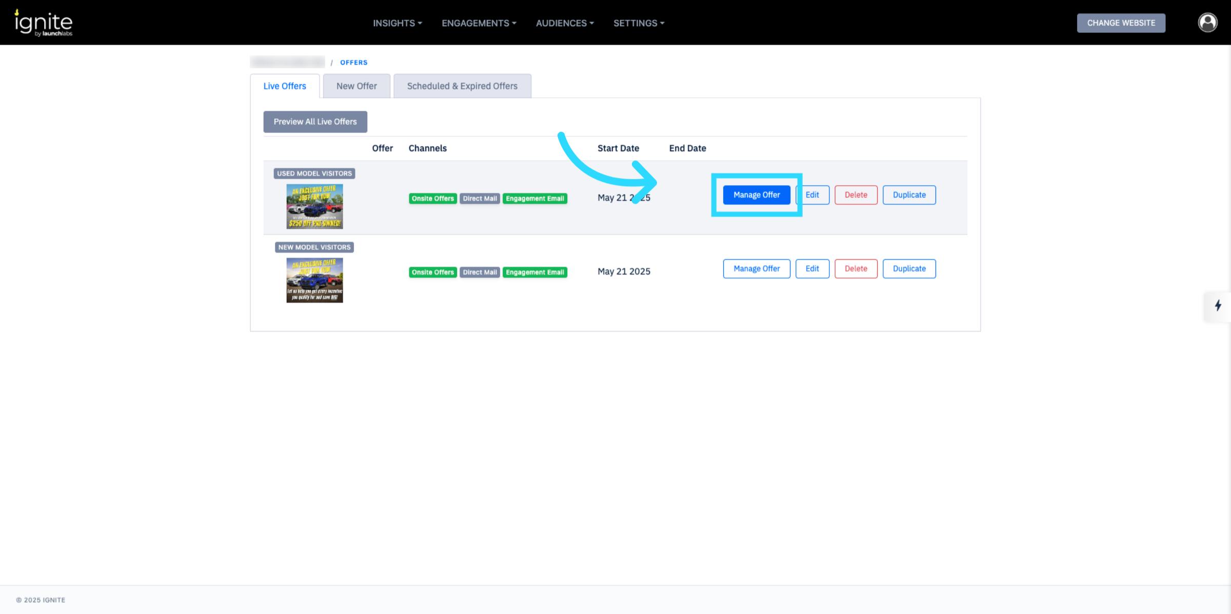Click the Change Website button
The width and height of the screenshot is (1231, 614).
pos(1121,23)
